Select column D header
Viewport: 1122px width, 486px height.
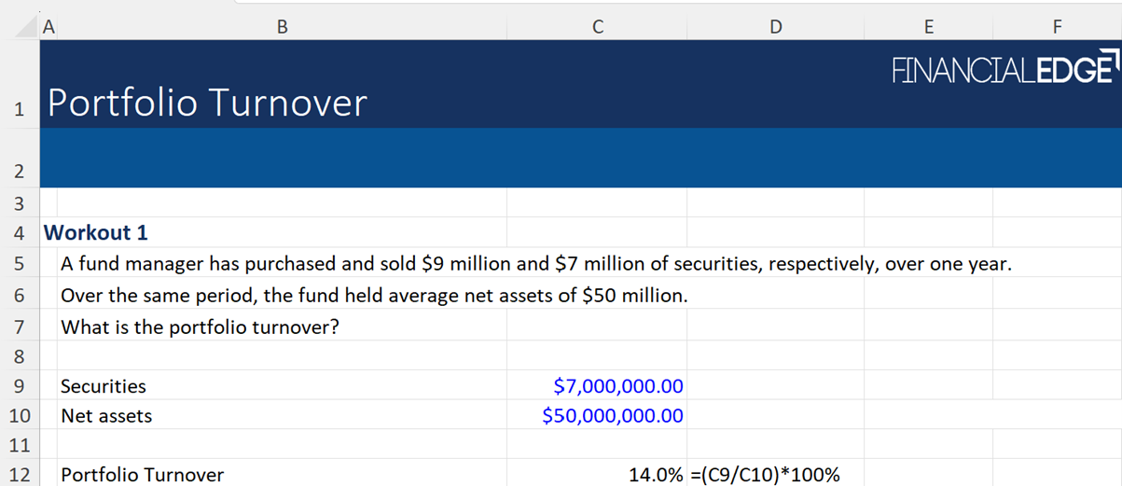click(x=775, y=28)
